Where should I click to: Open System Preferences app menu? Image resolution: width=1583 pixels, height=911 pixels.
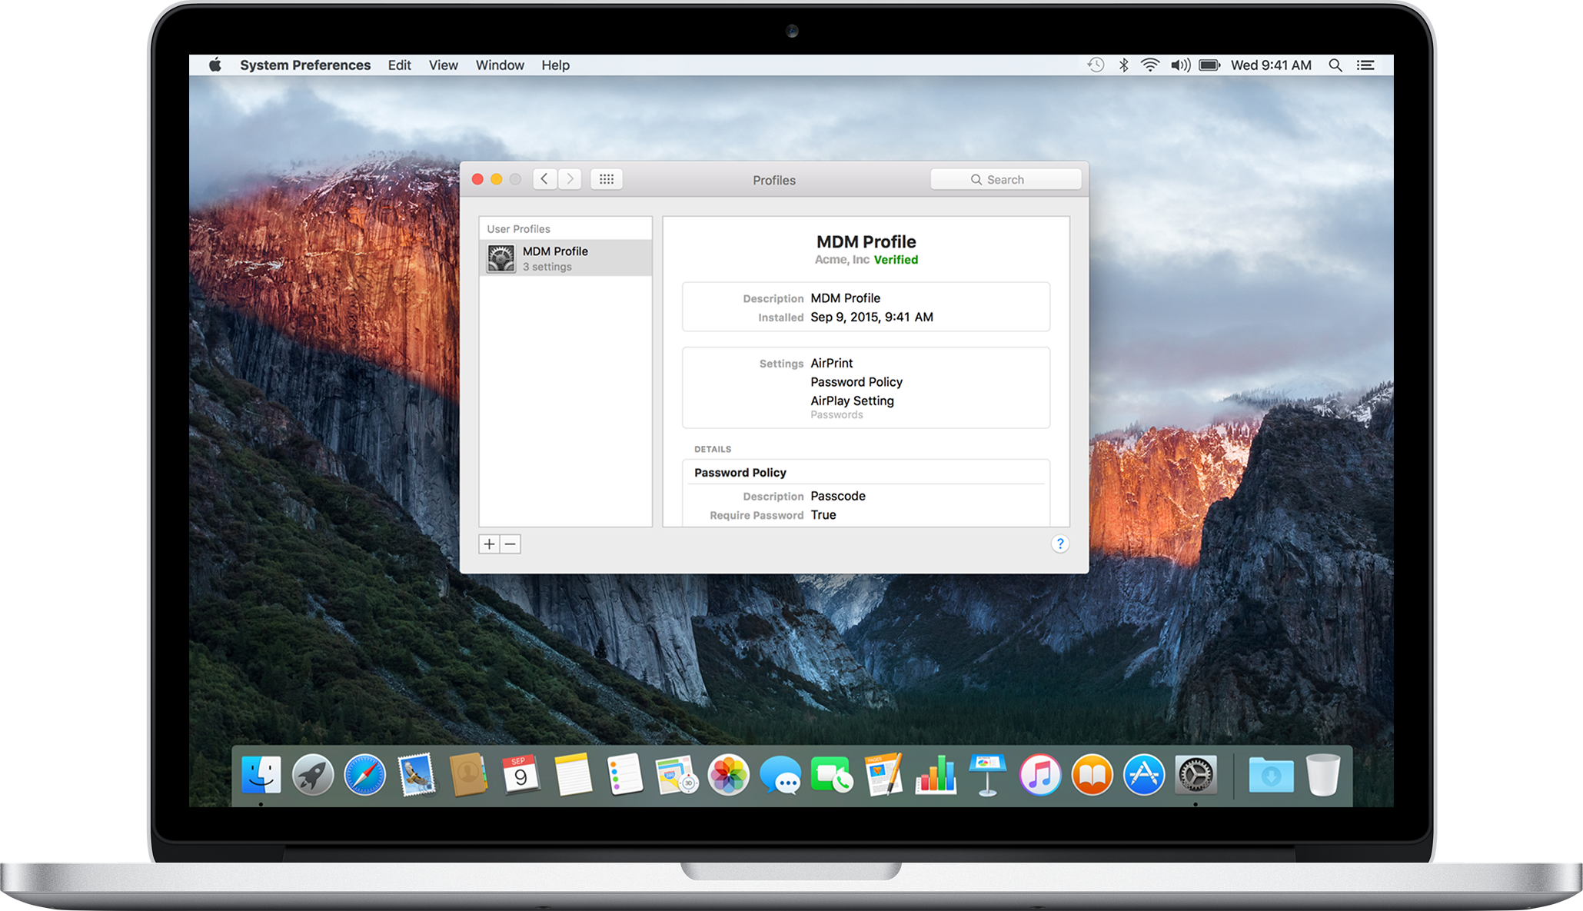pyautogui.click(x=305, y=65)
